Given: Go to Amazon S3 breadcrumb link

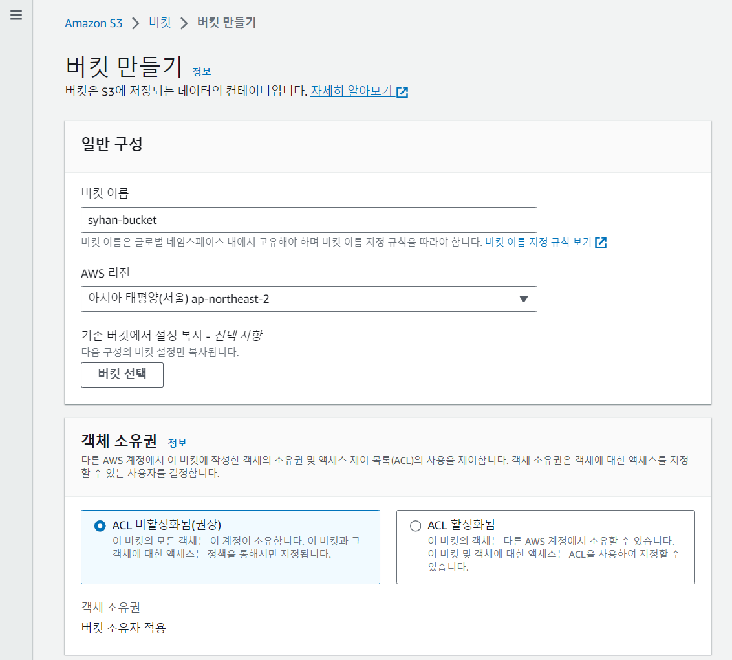Looking at the screenshot, I should point(93,23).
